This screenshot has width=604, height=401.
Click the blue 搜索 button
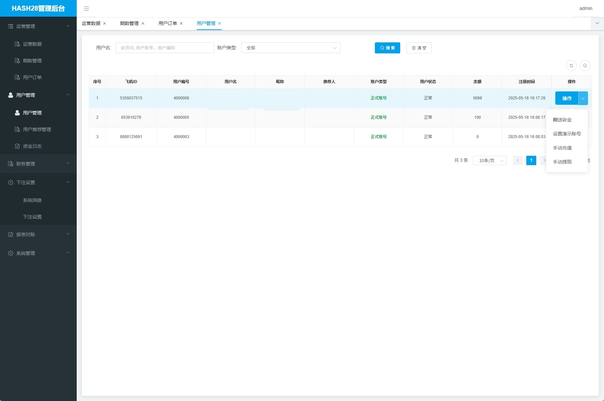pyautogui.click(x=387, y=48)
